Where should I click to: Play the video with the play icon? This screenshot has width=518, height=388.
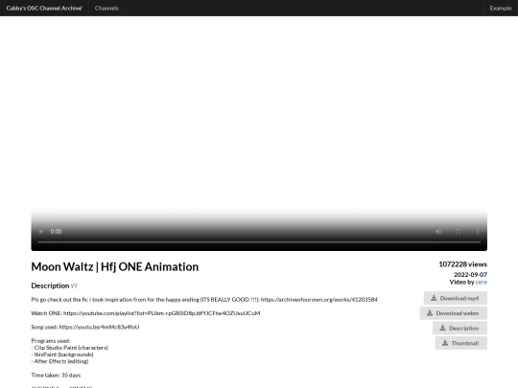pos(41,232)
